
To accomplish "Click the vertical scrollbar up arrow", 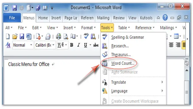I will pos(187,70).
